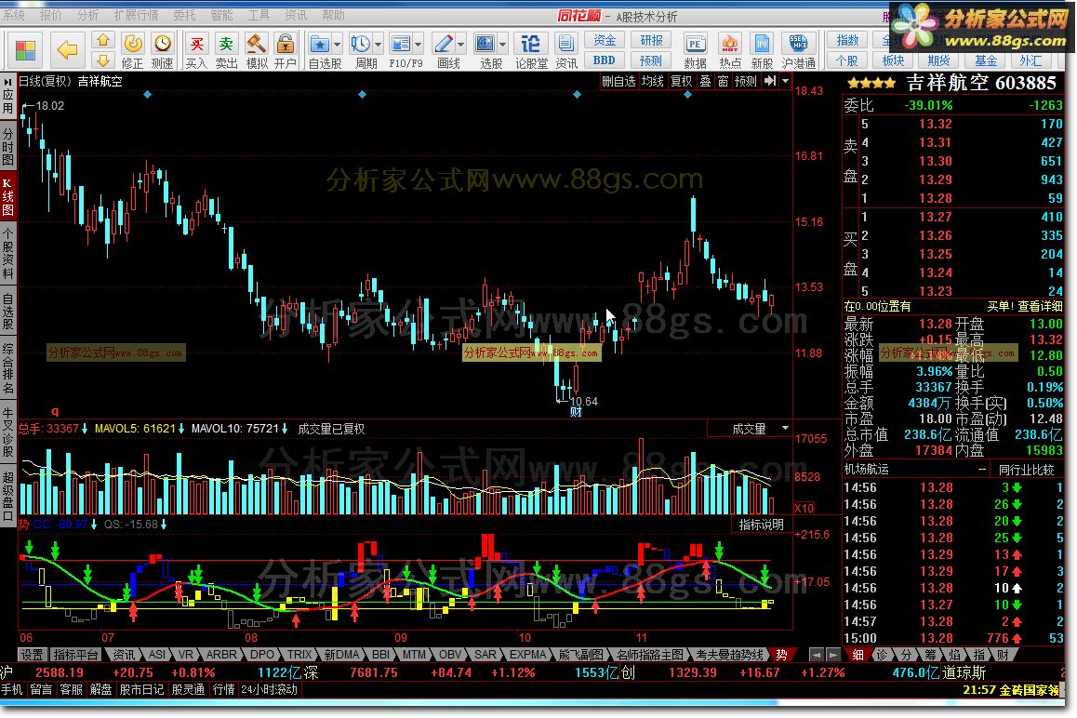Click the green 卖出 sell icon
The image size is (1077, 718).
click(226, 44)
